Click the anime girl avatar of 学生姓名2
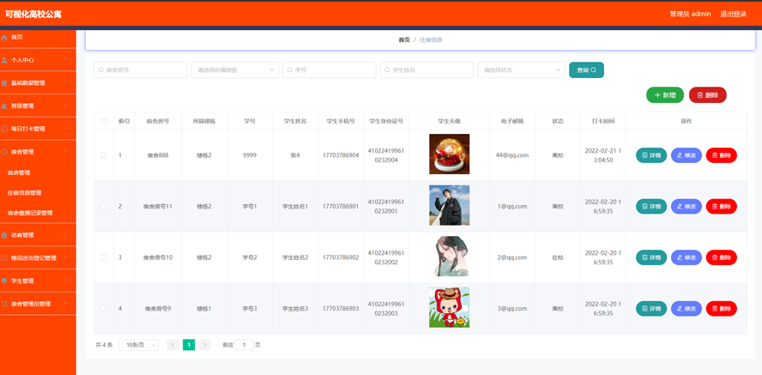 click(x=449, y=256)
